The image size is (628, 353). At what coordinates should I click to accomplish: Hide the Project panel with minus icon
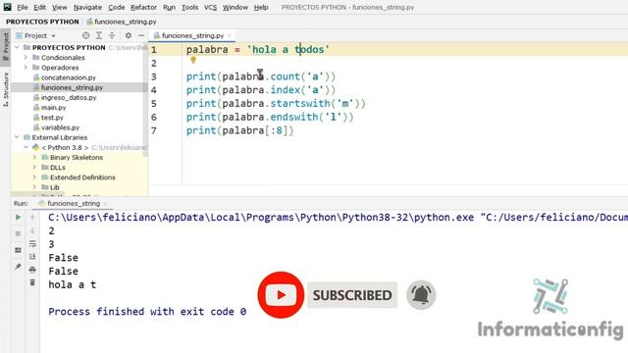(141, 35)
